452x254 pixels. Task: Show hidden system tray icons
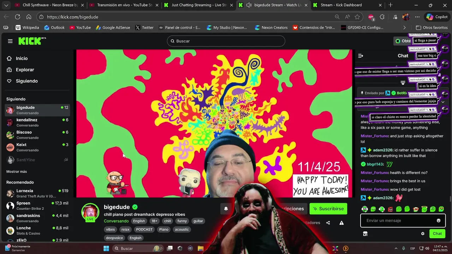pyautogui.click(x=396, y=248)
